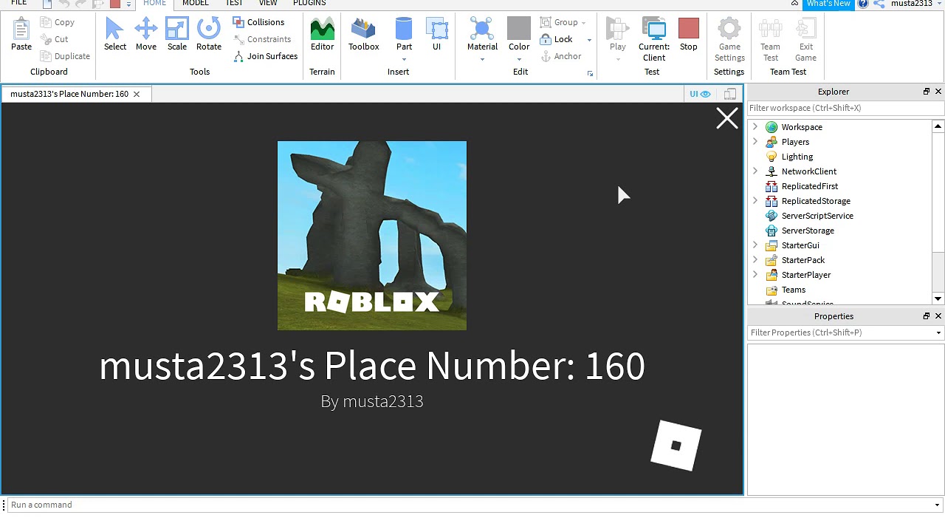Click the Explorer panel scrollbar down arrow
Screen dimensions: 945x532
click(938, 299)
